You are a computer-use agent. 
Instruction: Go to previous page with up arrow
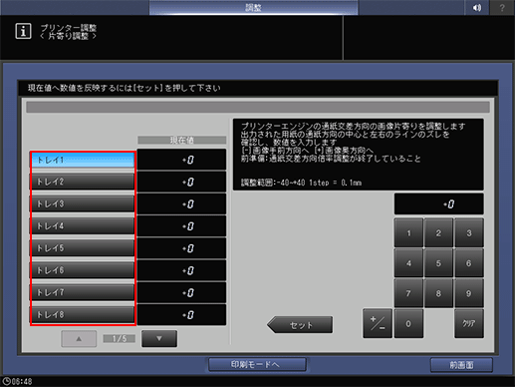tap(79, 339)
